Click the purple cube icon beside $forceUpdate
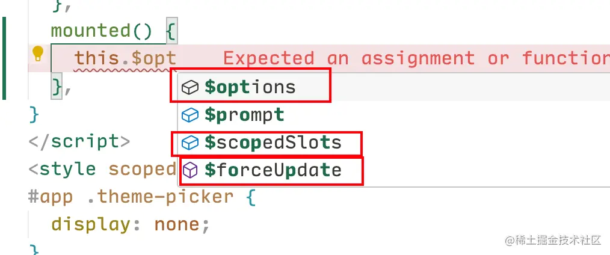 (190, 170)
